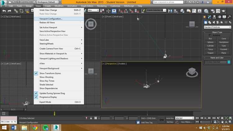
Task: Toggle the AutoGrid checkbox
Action: tap(210, 35)
